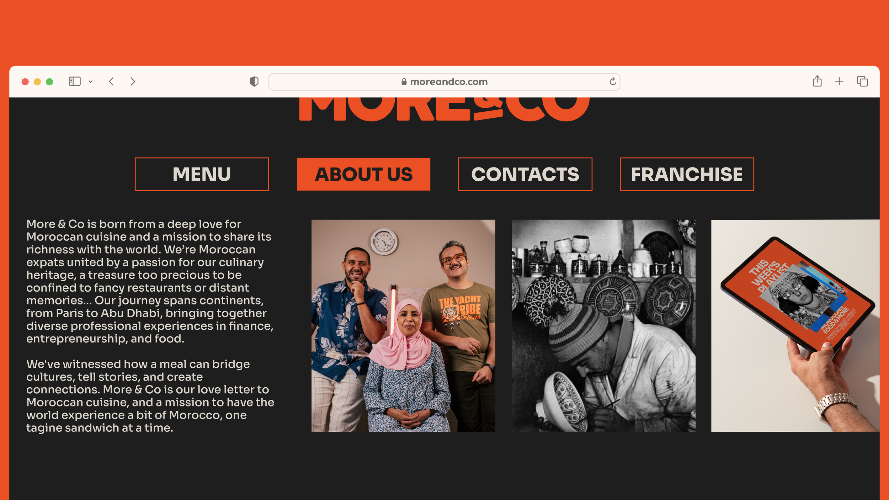Click the More&Co orange logo
The height and width of the screenshot is (500, 889).
click(x=444, y=109)
